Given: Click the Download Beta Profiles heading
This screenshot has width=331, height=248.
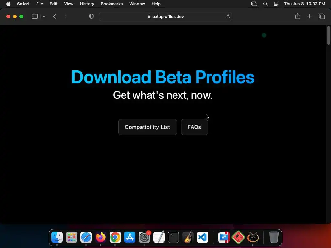Looking at the screenshot, I should (163, 77).
